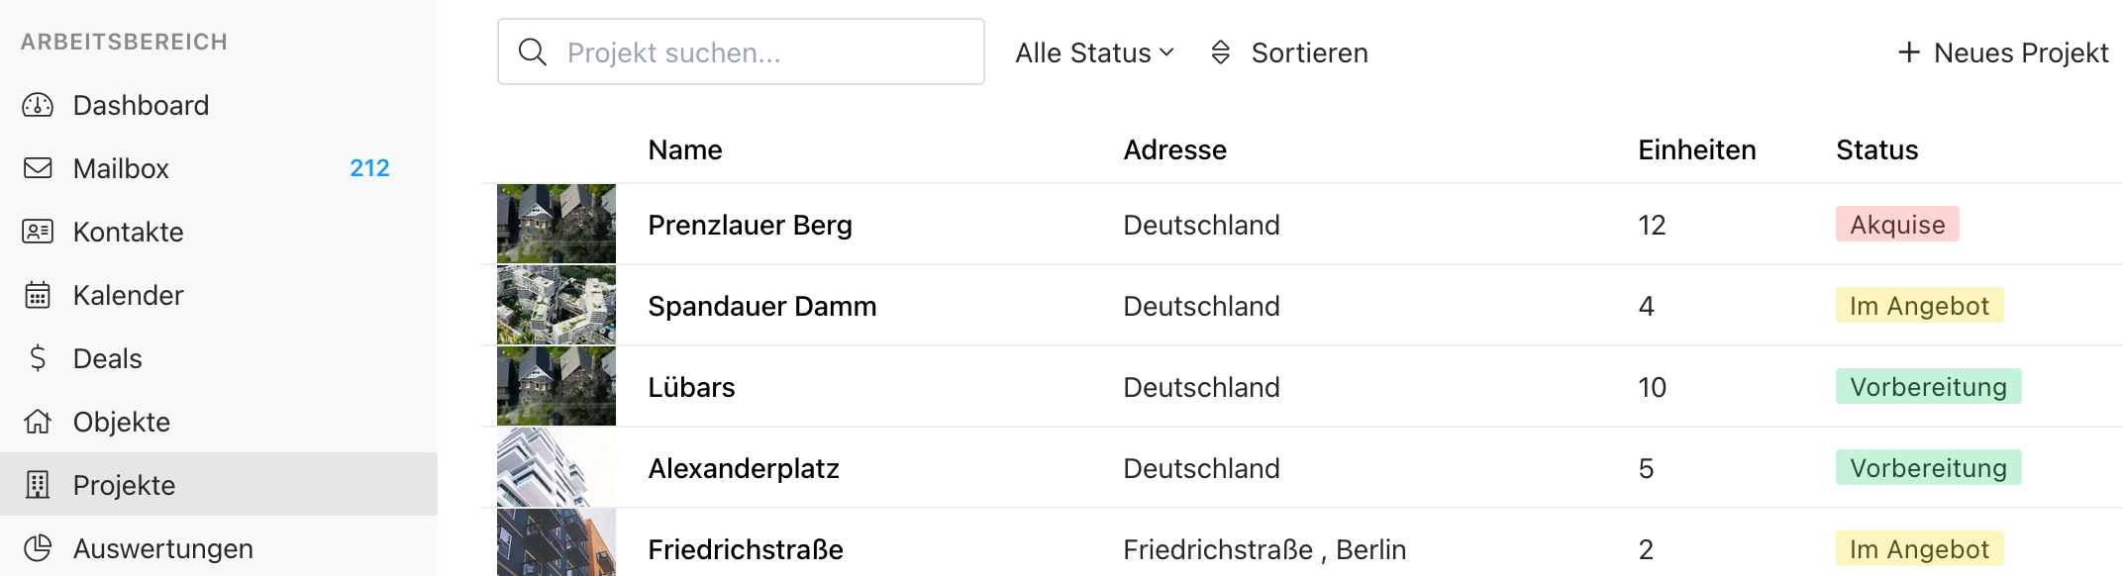This screenshot has height=576, width=2123.
Task: Open the Prenzlauer Berg project thumbnail
Action: tap(556, 224)
